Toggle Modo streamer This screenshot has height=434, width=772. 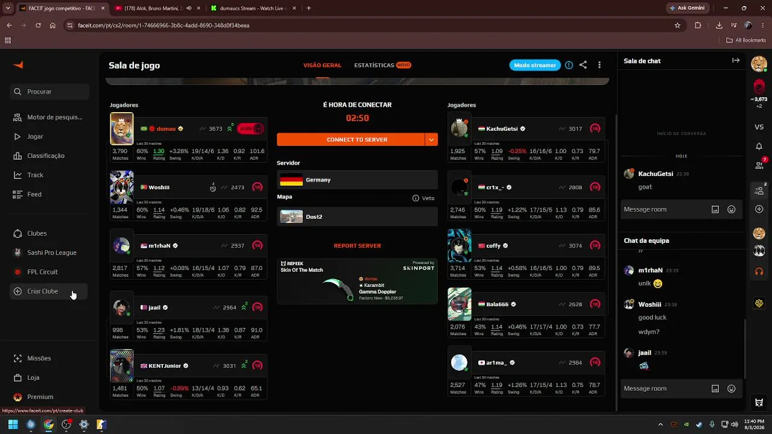535,65
